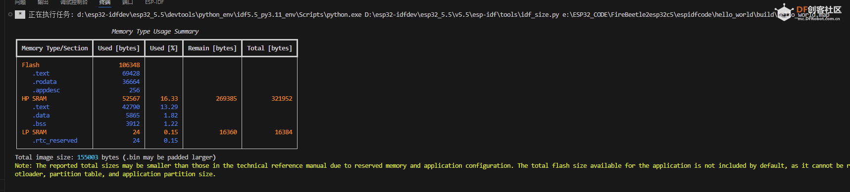Switch to the 输出 (Output) panel tab
Screen dimensions: 850x192
coord(43,2)
